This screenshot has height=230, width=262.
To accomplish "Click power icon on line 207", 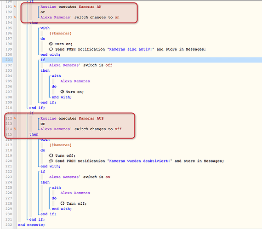I will 62,92.
